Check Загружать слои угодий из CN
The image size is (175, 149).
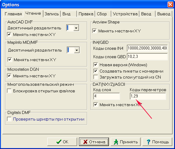tap(96, 77)
